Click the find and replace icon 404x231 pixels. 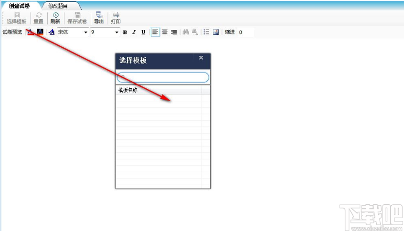tap(195, 32)
